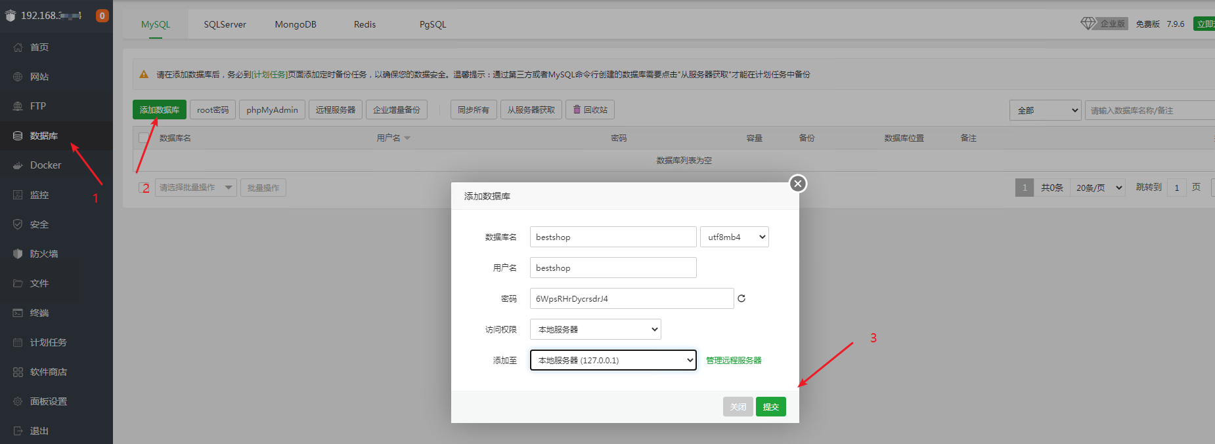This screenshot has width=1215, height=444.
Task: Toggle the select-all checkbox in table header
Action: pos(144,138)
